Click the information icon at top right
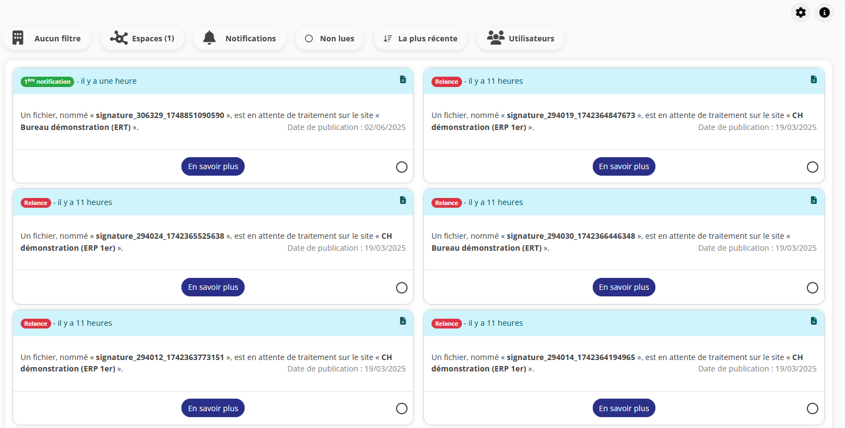 click(x=824, y=12)
